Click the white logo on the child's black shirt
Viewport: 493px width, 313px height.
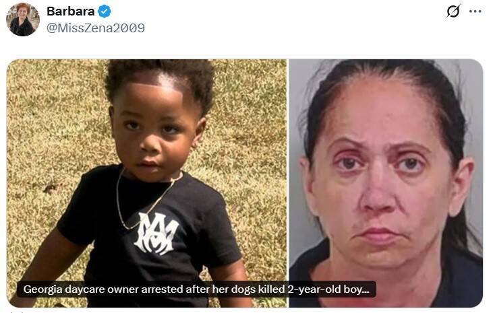(x=156, y=234)
